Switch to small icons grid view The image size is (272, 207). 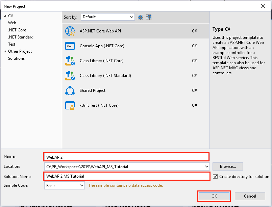149,17
